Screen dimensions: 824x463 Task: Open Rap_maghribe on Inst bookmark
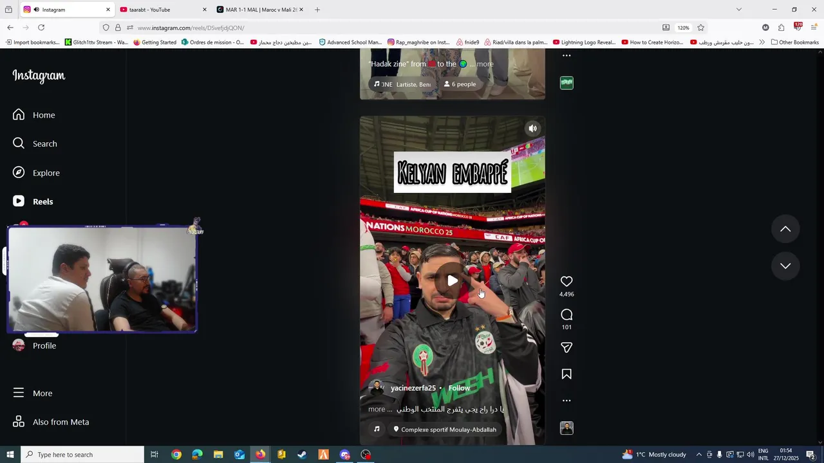pyautogui.click(x=418, y=42)
